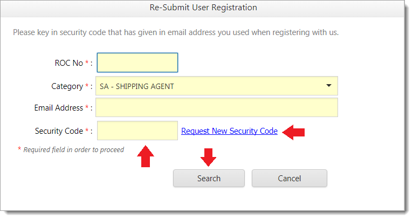413x219 pixels.
Task: Open the Category dropdown arrow
Action: 329,86
